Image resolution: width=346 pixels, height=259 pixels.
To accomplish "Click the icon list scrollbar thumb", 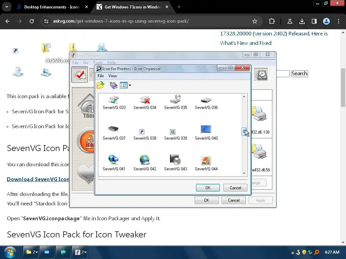I will pos(244,132).
